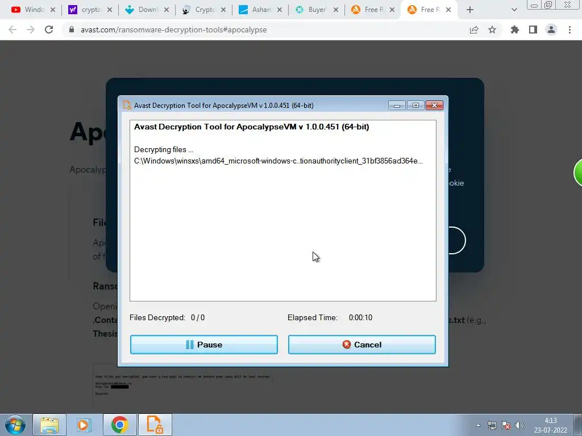This screenshot has width=582, height=436.
Task: Click the Files Decrypted 0 / 0 value
Action: [x=198, y=318]
